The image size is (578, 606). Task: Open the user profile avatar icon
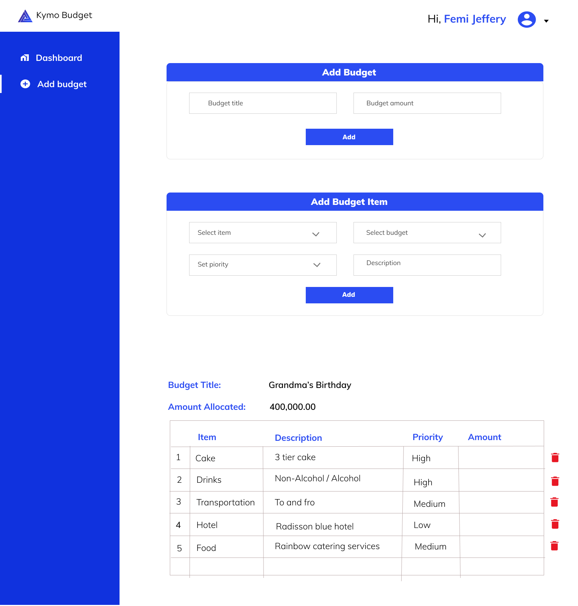click(527, 20)
